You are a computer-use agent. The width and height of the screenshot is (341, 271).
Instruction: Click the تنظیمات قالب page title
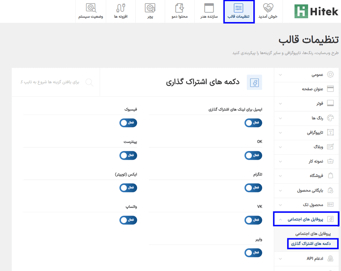pyautogui.click(x=309, y=40)
